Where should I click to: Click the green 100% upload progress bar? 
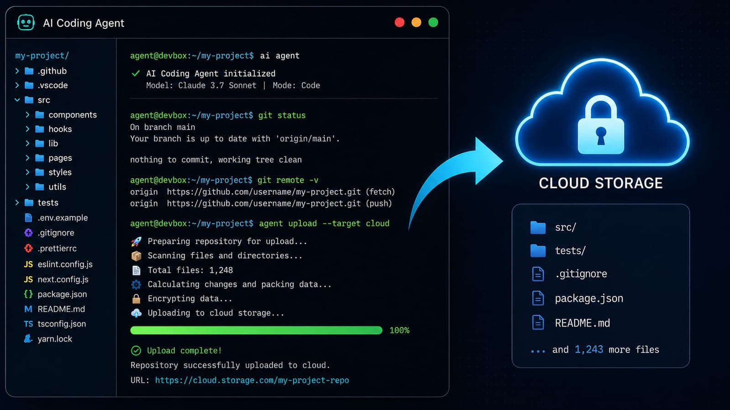coord(256,330)
